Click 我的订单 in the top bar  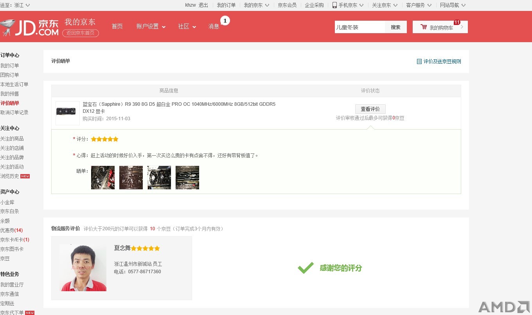(x=226, y=5)
